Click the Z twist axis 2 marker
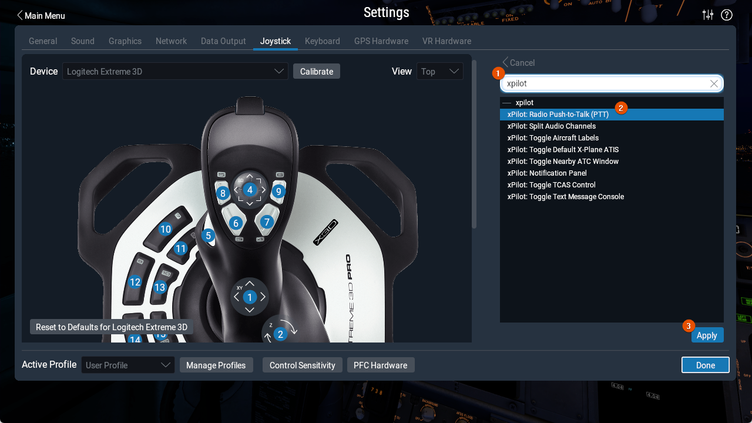The image size is (752, 423). (x=280, y=334)
